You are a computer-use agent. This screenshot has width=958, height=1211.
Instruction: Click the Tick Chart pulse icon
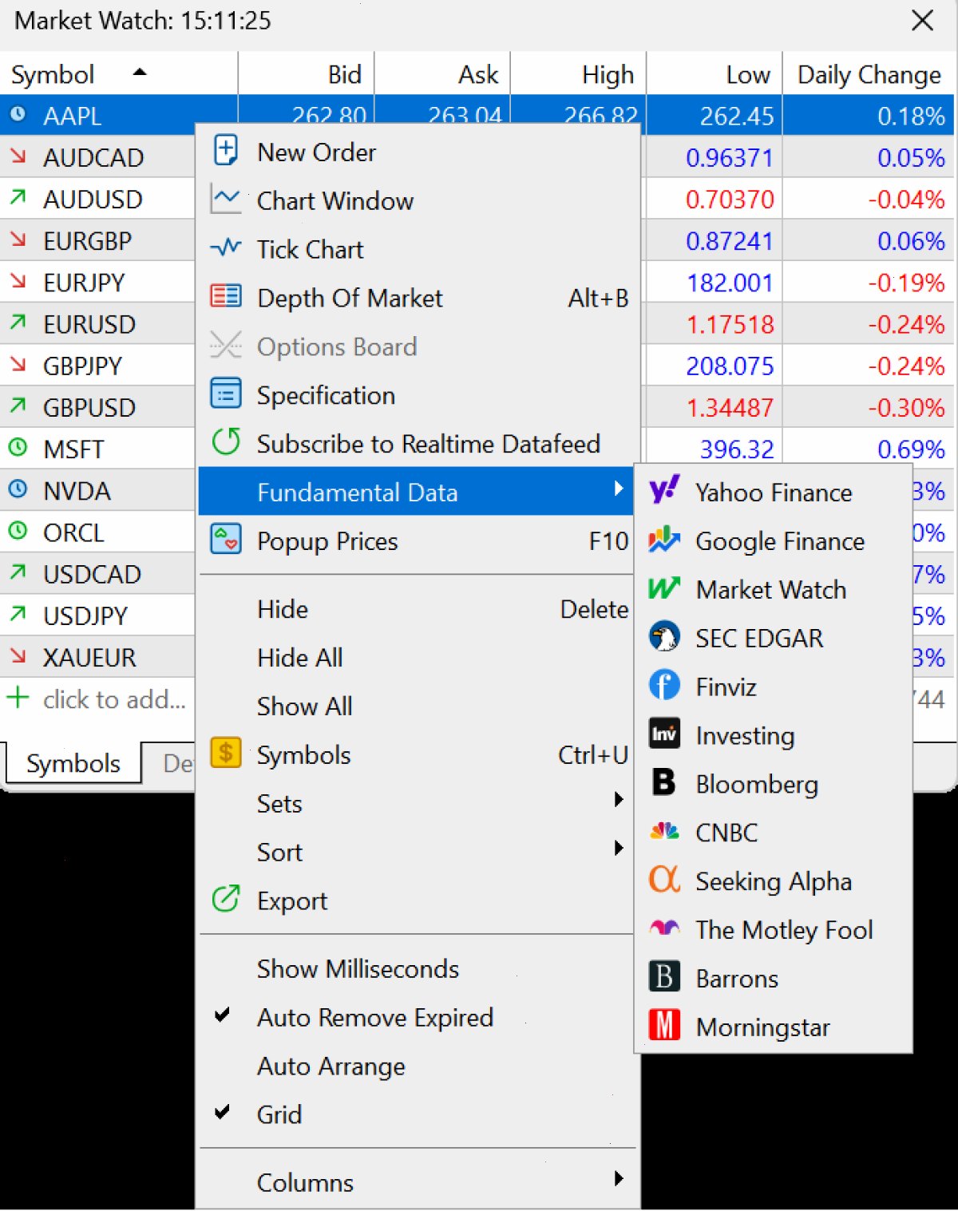click(226, 248)
